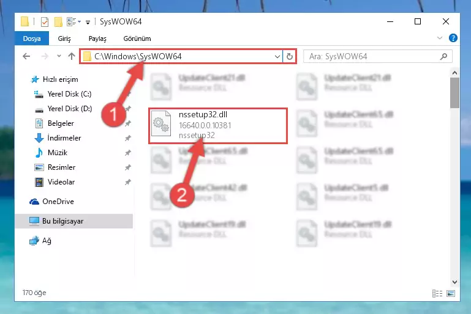Go forward with the right arrow

tap(45, 56)
